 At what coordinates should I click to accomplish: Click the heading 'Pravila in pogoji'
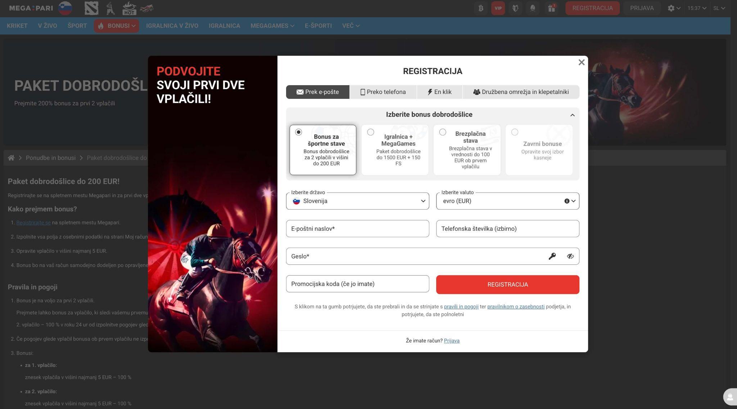[x=33, y=287]
